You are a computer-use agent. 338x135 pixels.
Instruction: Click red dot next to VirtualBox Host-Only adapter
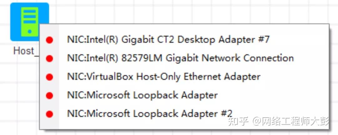(x=49, y=77)
